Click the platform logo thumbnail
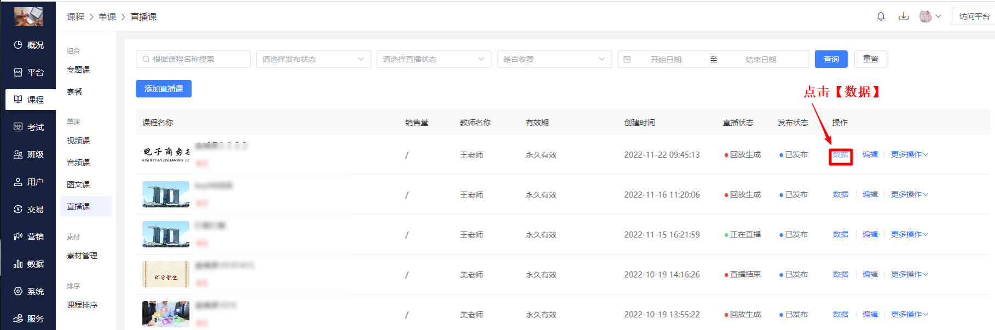The height and width of the screenshot is (330, 995). (28, 16)
